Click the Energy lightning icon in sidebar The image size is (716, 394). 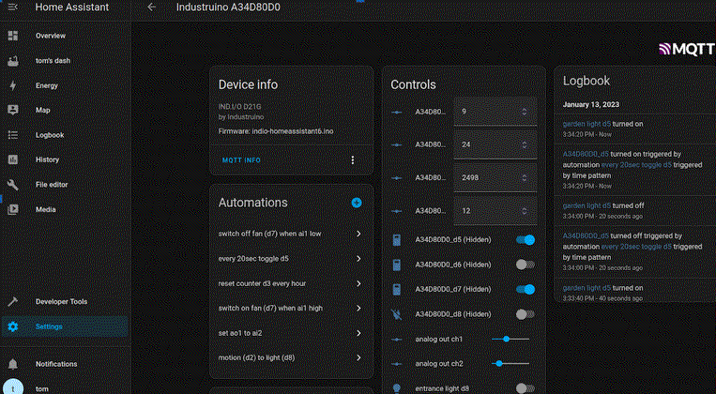click(13, 85)
